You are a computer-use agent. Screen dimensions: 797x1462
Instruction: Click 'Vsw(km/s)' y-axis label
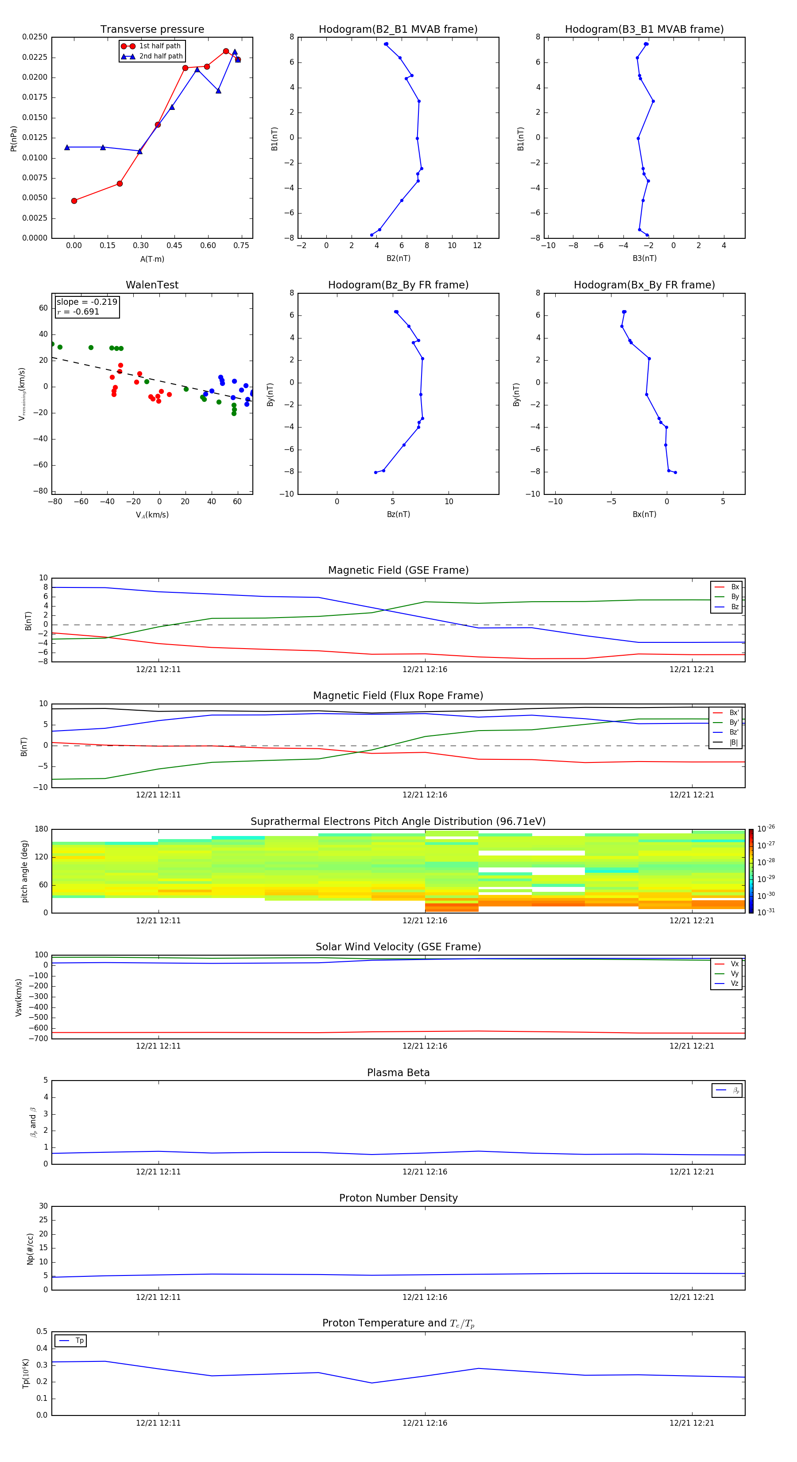tap(18, 997)
